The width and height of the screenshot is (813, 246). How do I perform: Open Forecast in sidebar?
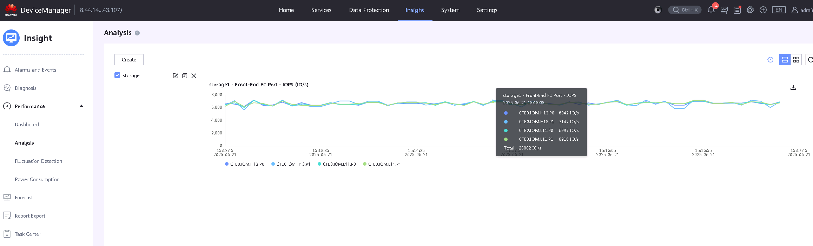coord(24,198)
